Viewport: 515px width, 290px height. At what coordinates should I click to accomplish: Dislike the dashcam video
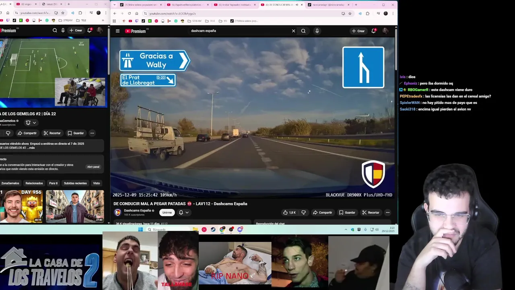pos(303,212)
